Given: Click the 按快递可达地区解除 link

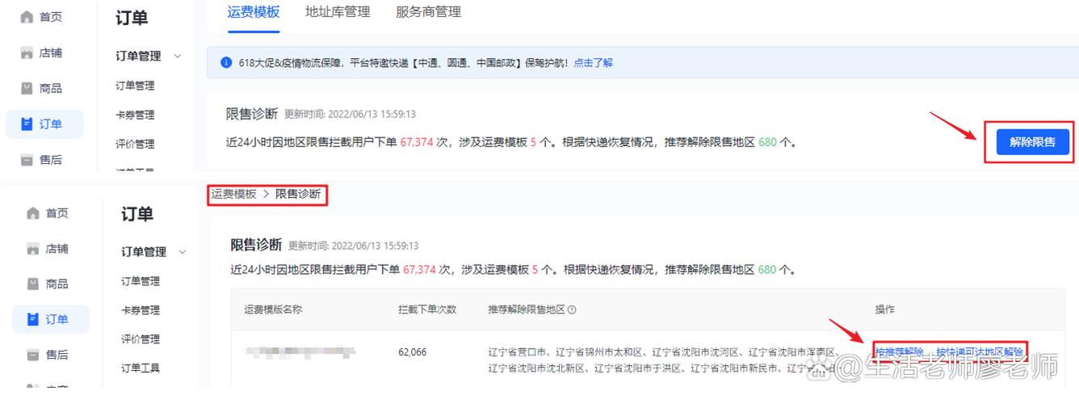Looking at the screenshot, I should [980, 352].
